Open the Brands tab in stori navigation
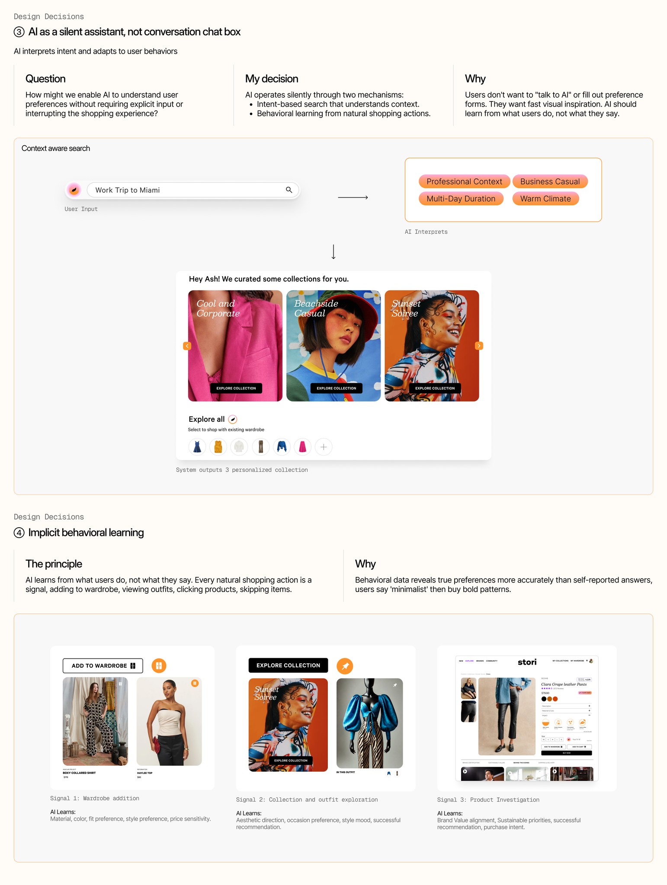This screenshot has height=885, width=667. (x=480, y=661)
